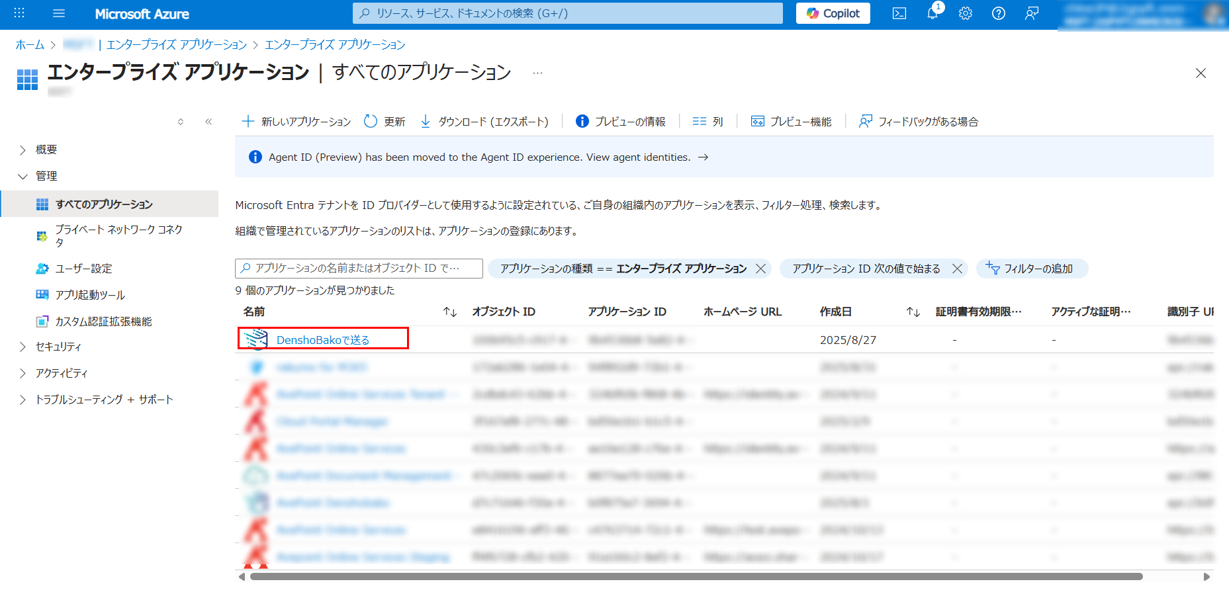Open the アプリケーション ID filter pill
Image resolution: width=1229 pixels, height=598 pixels.
point(866,269)
